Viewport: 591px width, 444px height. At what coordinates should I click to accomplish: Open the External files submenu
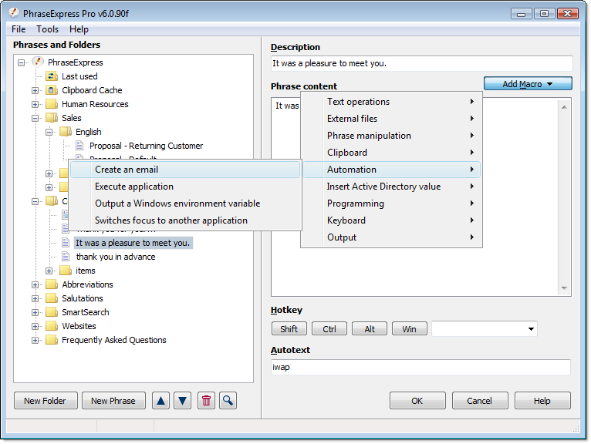pyautogui.click(x=391, y=119)
